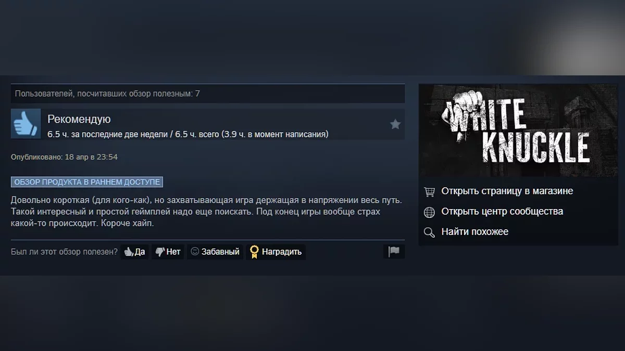The width and height of the screenshot is (625, 351).
Task: Click the Рекомендую heading
Action: point(79,119)
